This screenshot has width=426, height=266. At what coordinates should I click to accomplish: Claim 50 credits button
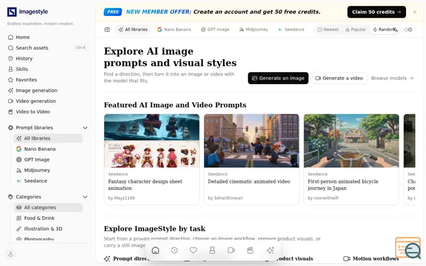click(x=376, y=12)
